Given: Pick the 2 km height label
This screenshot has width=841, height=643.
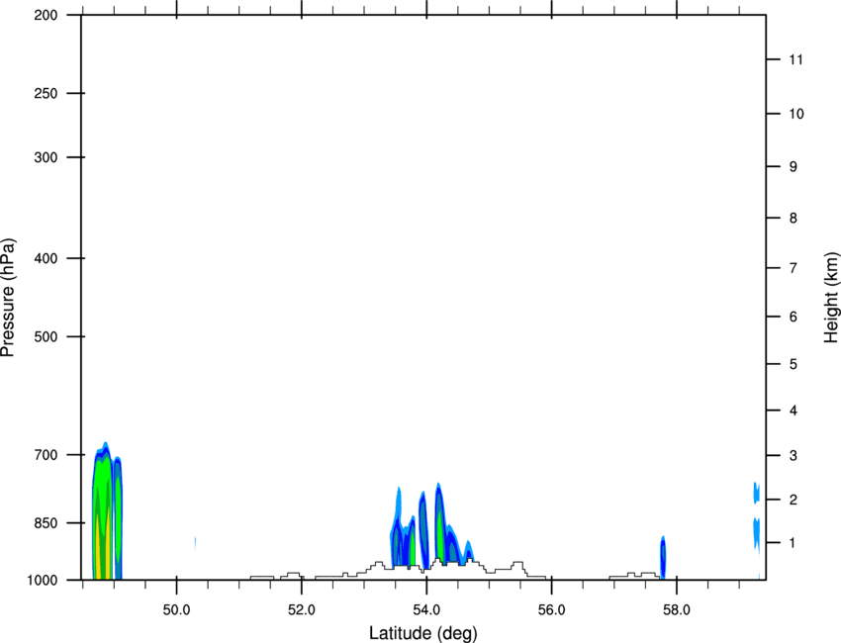Looking at the screenshot, I should pos(794,500).
